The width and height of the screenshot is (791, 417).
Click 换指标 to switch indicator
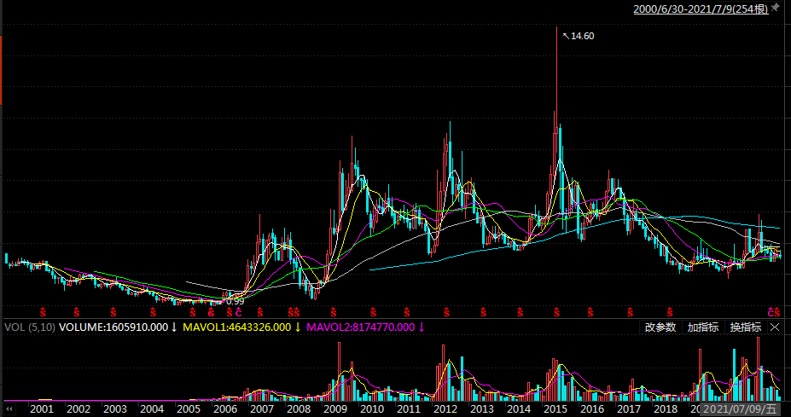tap(746, 327)
